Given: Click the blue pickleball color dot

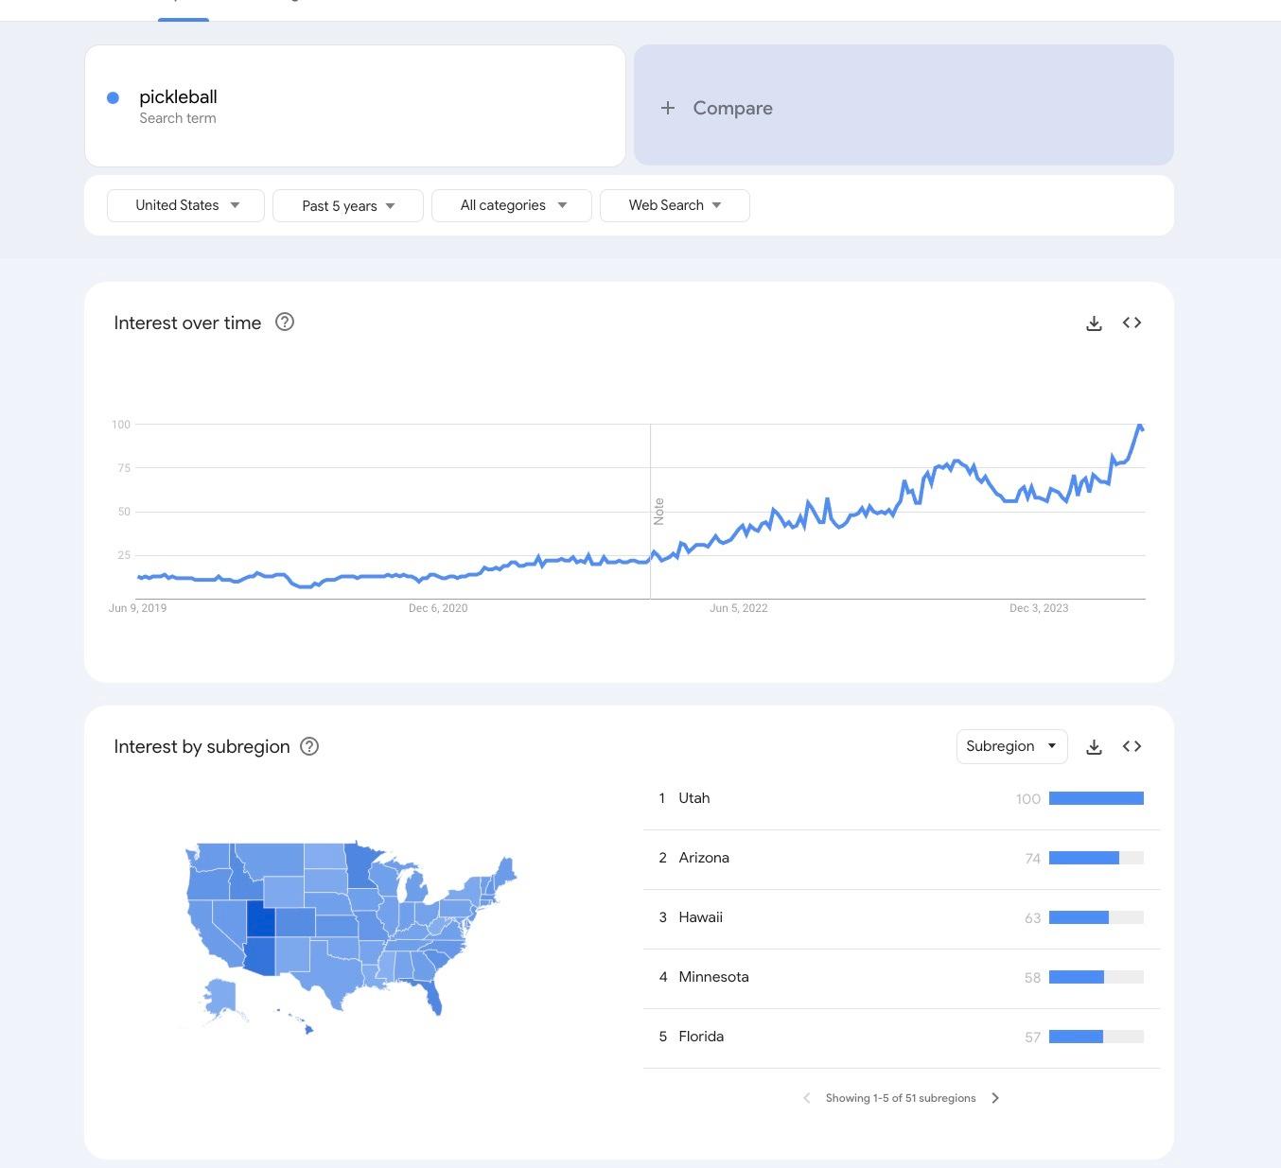Looking at the screenshot, I should [x=114, y=97].
